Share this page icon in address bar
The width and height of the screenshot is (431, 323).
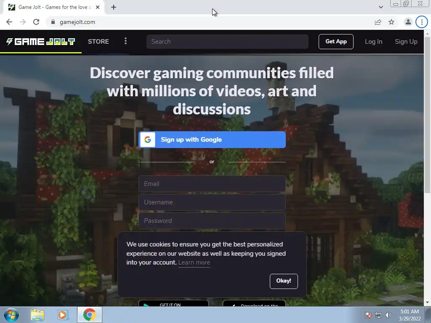click(378, 22)
